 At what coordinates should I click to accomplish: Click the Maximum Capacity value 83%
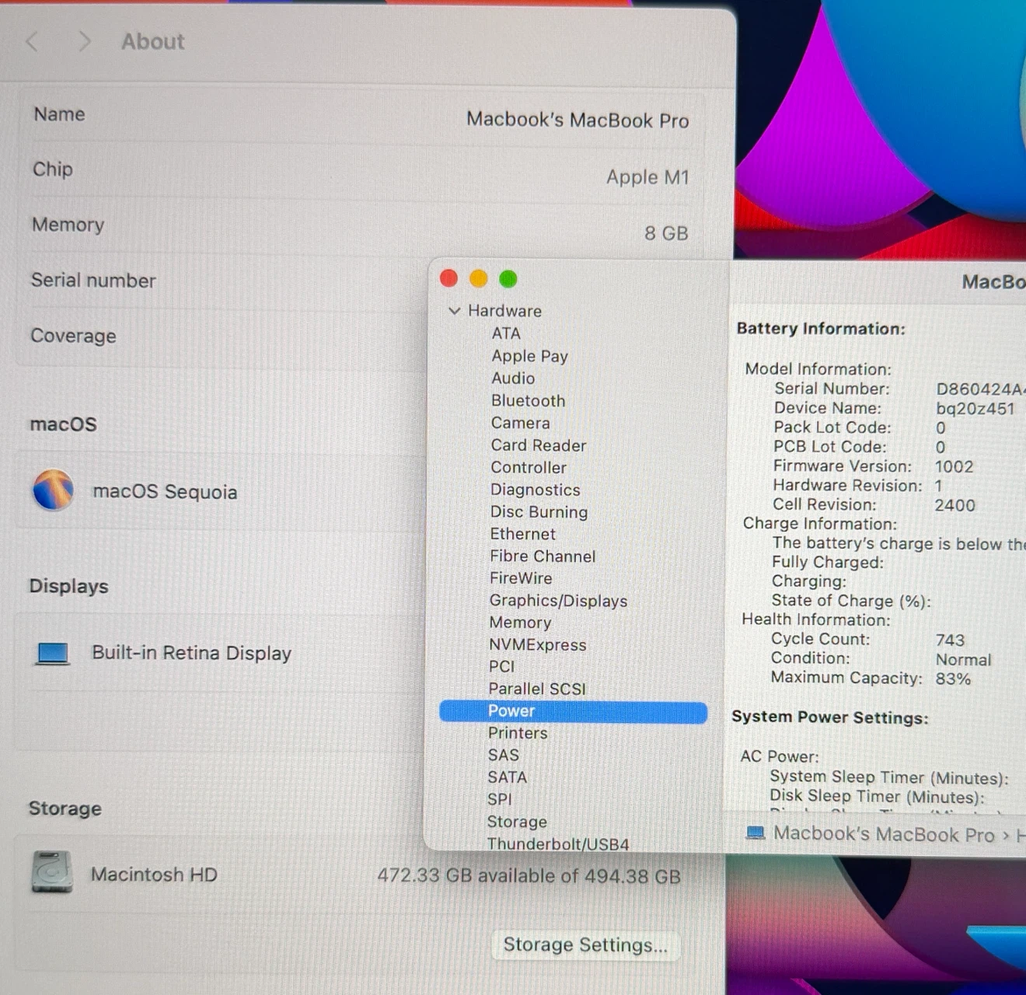coord(953,679)
